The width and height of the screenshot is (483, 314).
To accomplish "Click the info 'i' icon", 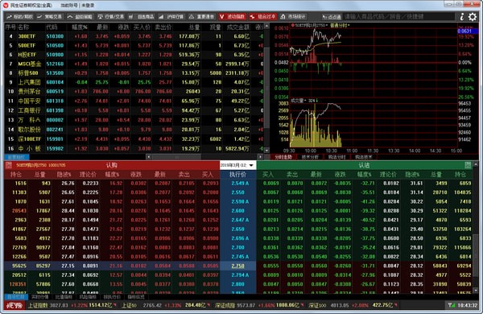I will [462, 17].
